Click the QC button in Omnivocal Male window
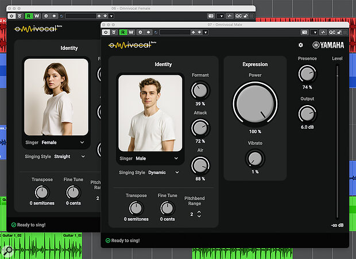 coord(332,32)
